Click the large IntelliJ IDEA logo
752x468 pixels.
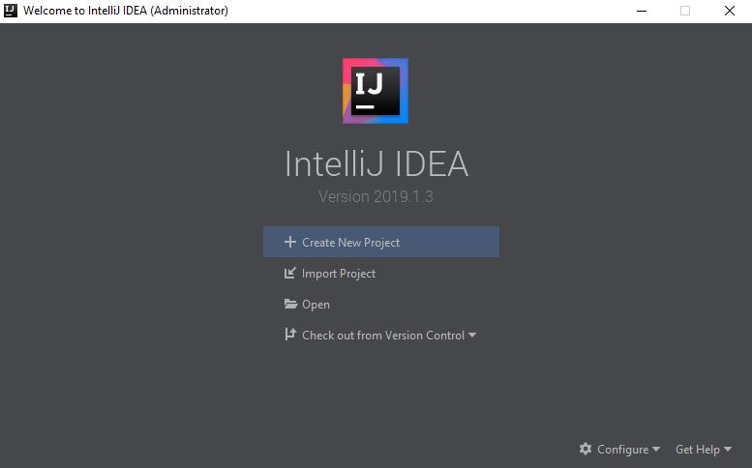click(376, 91)
